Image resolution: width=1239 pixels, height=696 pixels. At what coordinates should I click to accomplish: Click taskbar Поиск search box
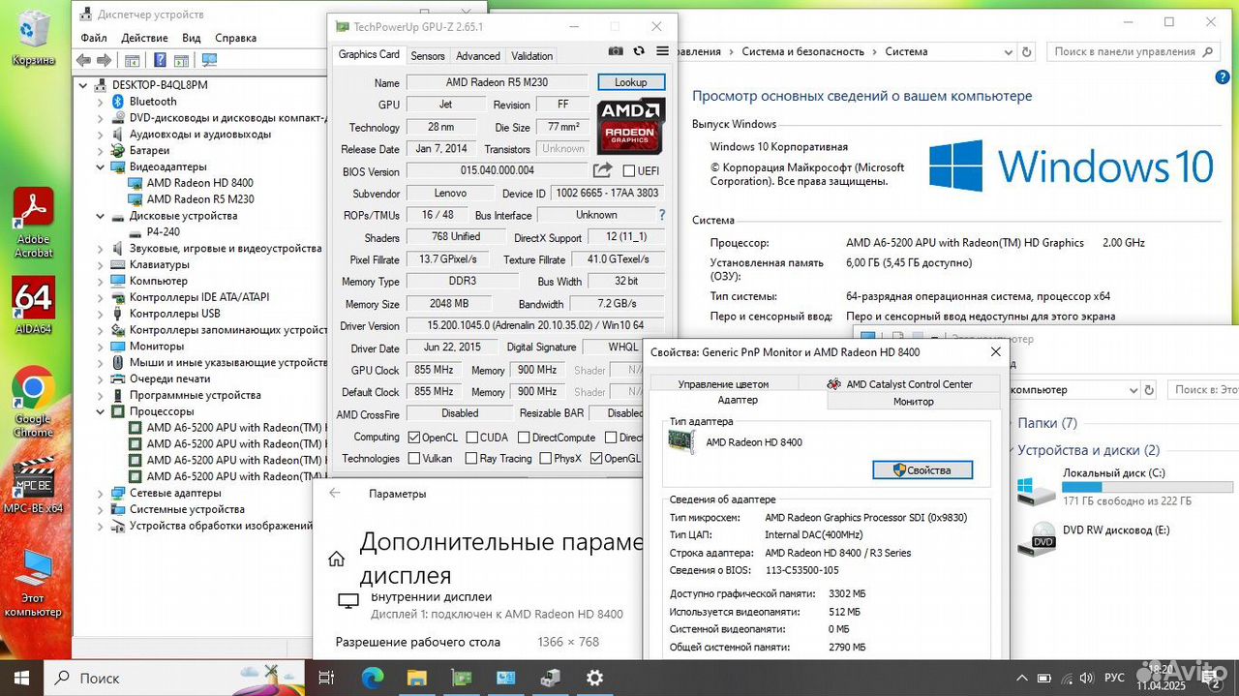(174, 678)
